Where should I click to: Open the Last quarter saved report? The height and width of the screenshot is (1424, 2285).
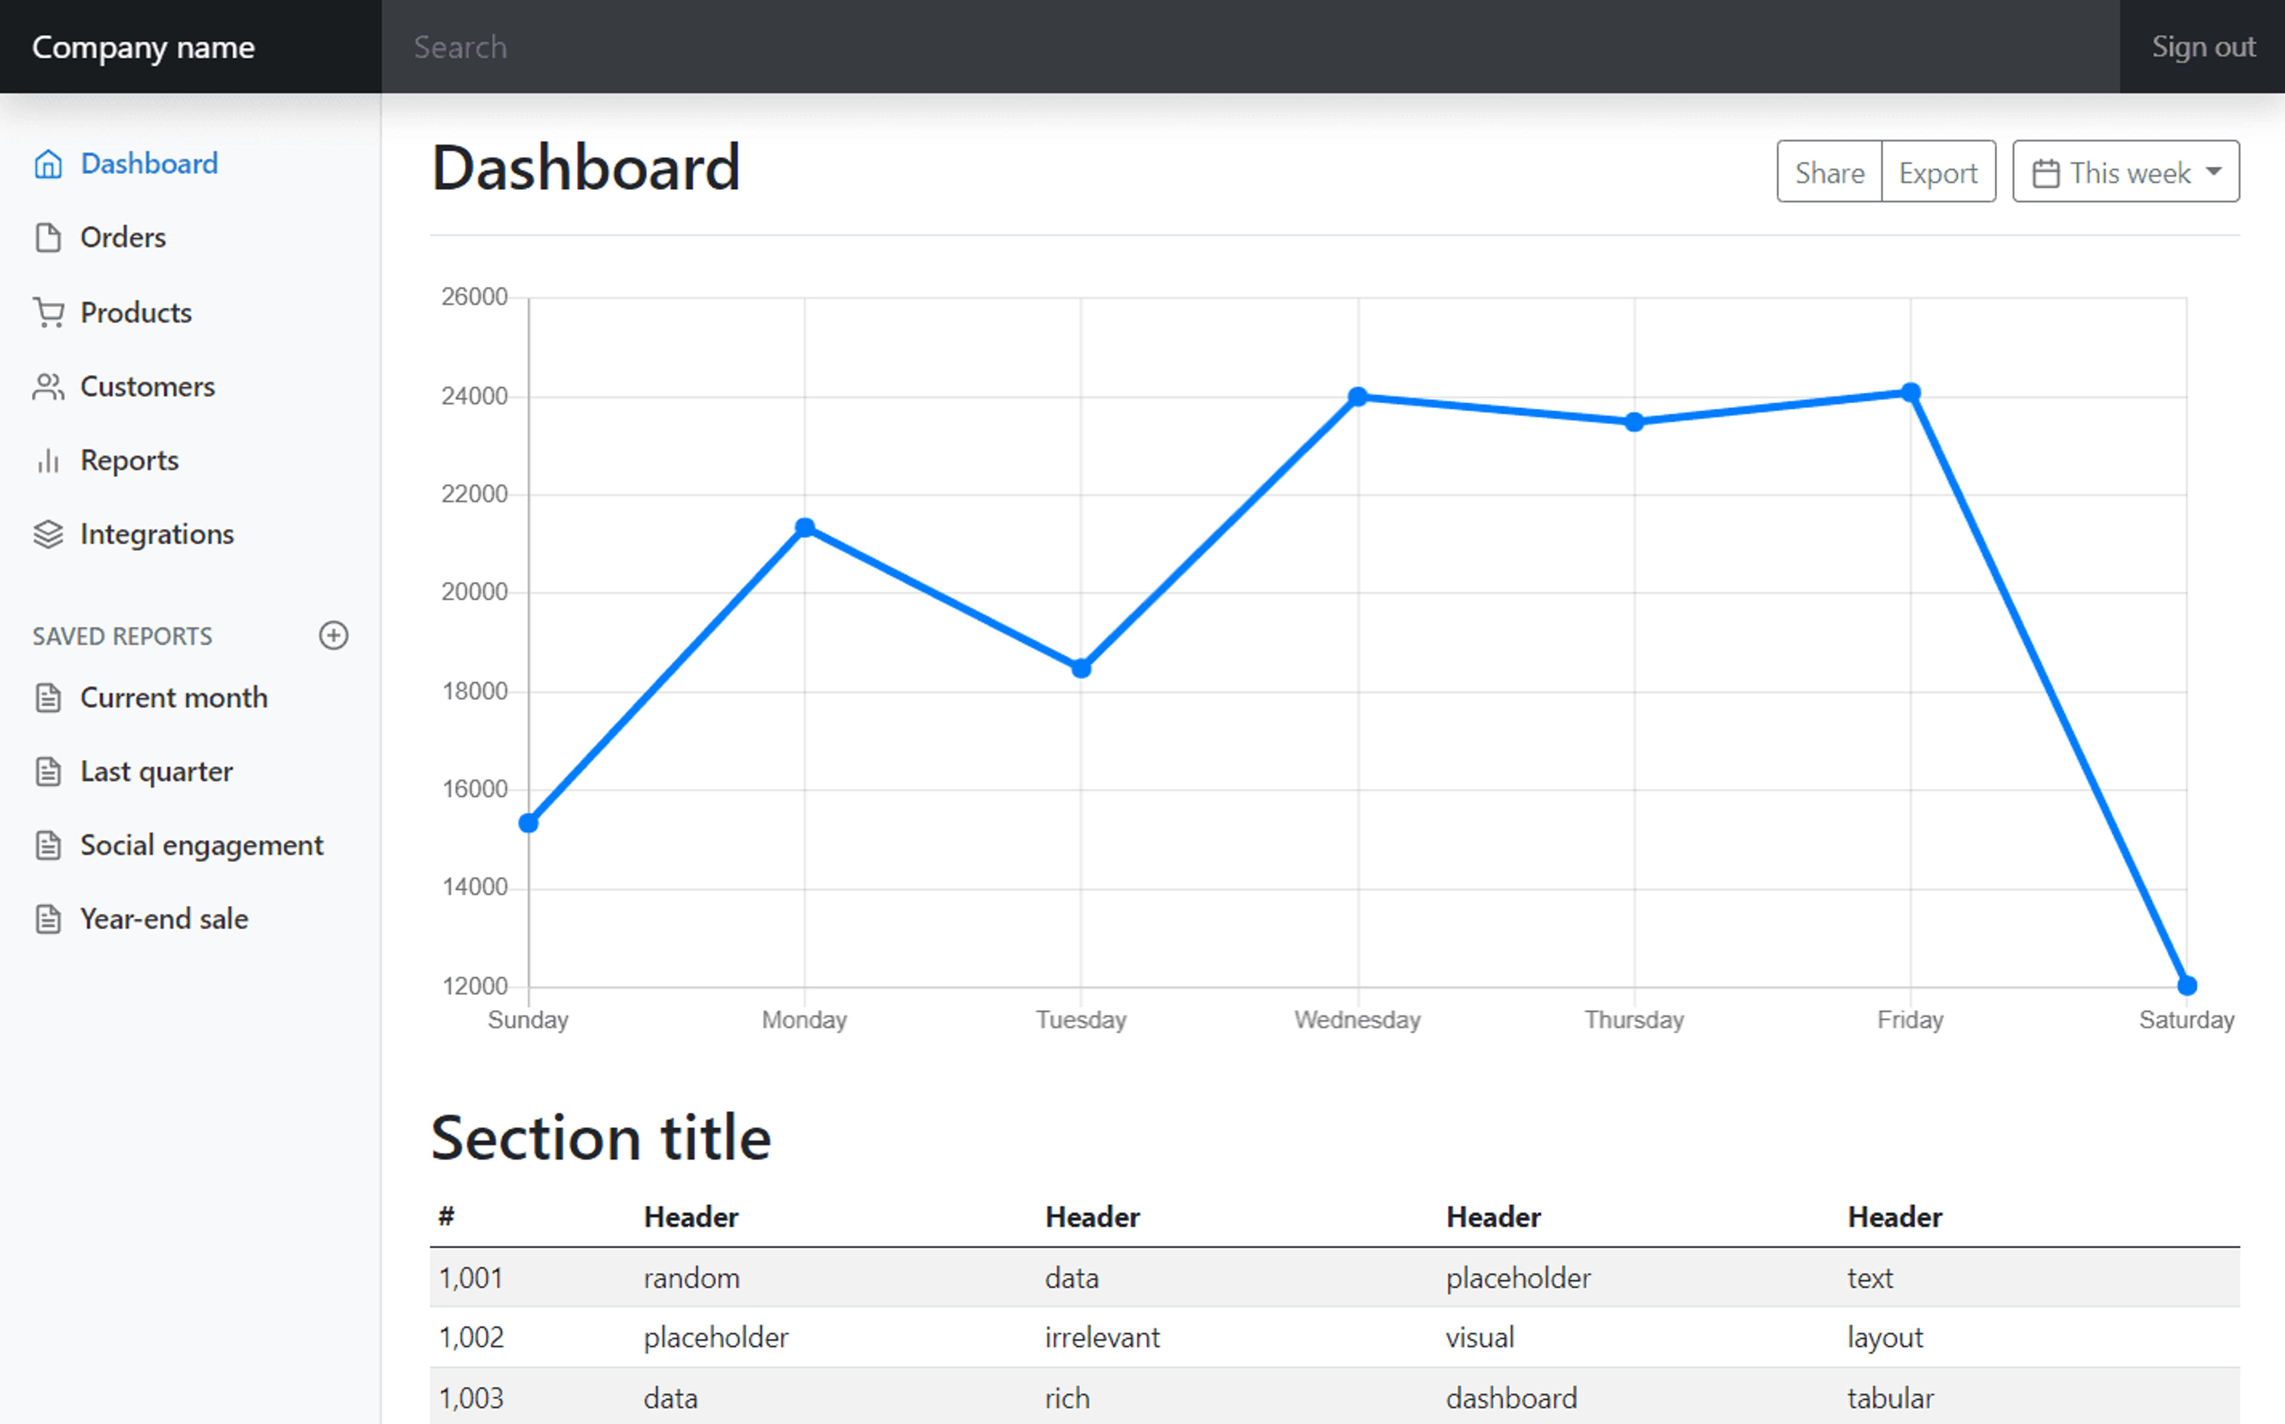[156, 771]
